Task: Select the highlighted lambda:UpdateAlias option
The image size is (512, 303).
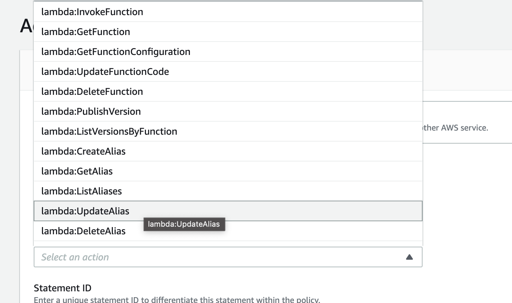Action: 85,211
